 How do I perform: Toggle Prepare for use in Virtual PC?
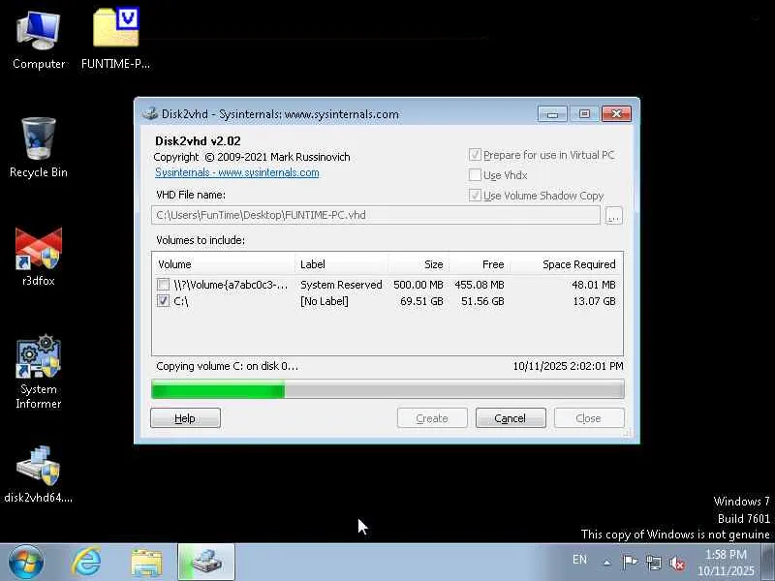point(475,155)
